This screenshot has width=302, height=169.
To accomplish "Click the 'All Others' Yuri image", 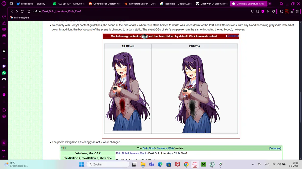I will [x=128, y=92].
